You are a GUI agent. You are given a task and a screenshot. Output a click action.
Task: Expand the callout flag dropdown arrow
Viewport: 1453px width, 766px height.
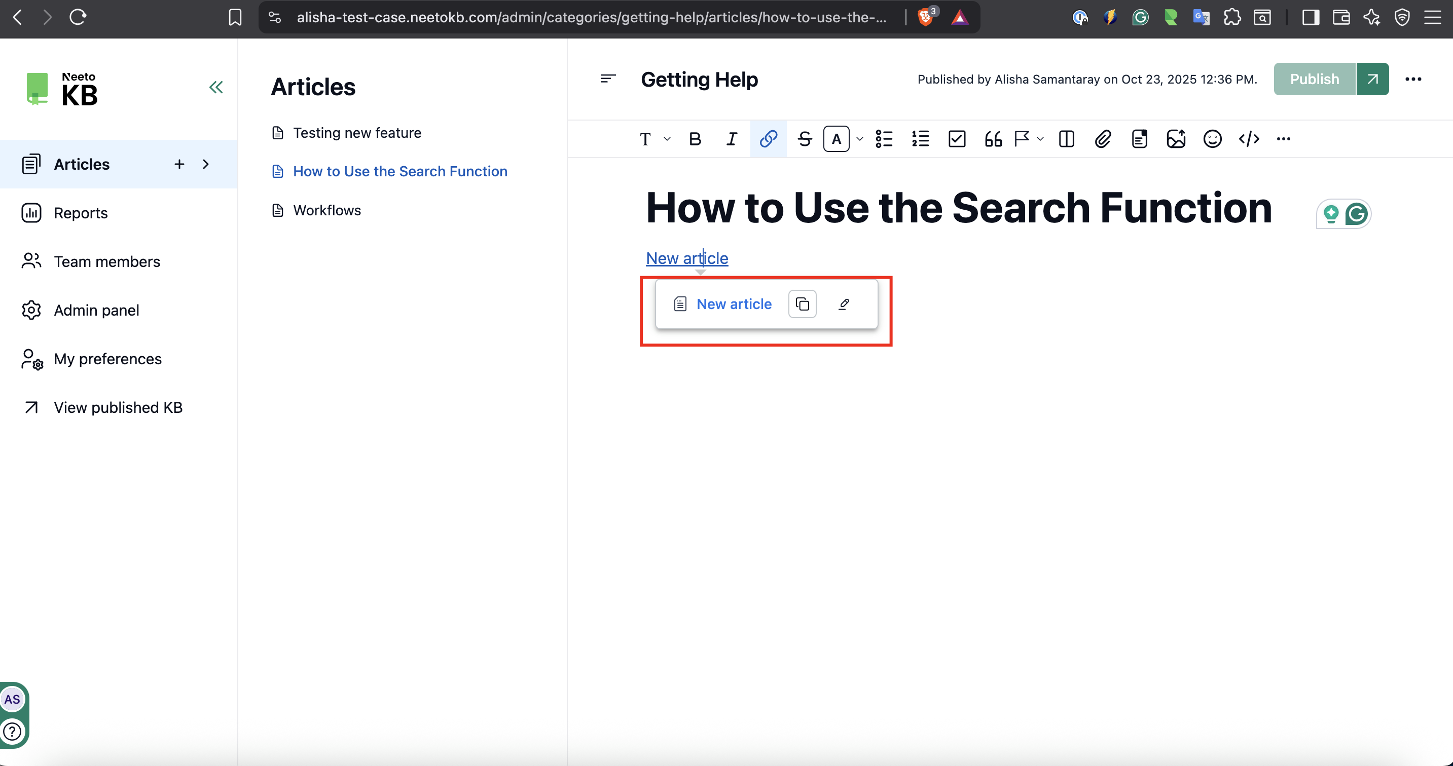coord(1040,139)
